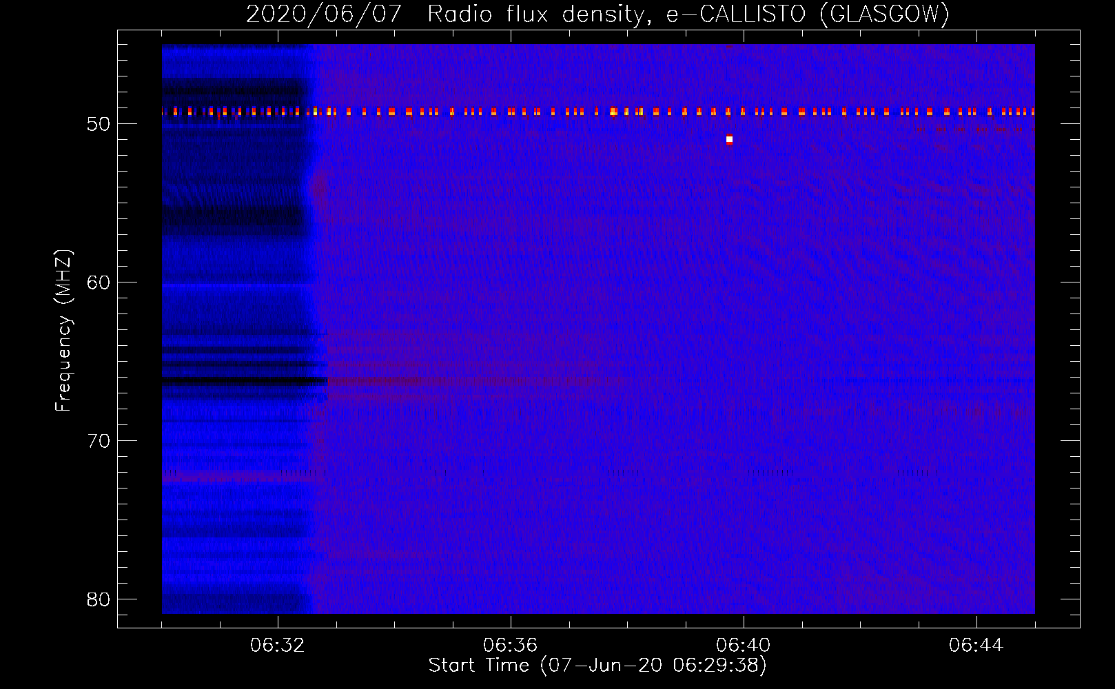
Task: Click the 06:40 time tick label
Action: point(744,646)
